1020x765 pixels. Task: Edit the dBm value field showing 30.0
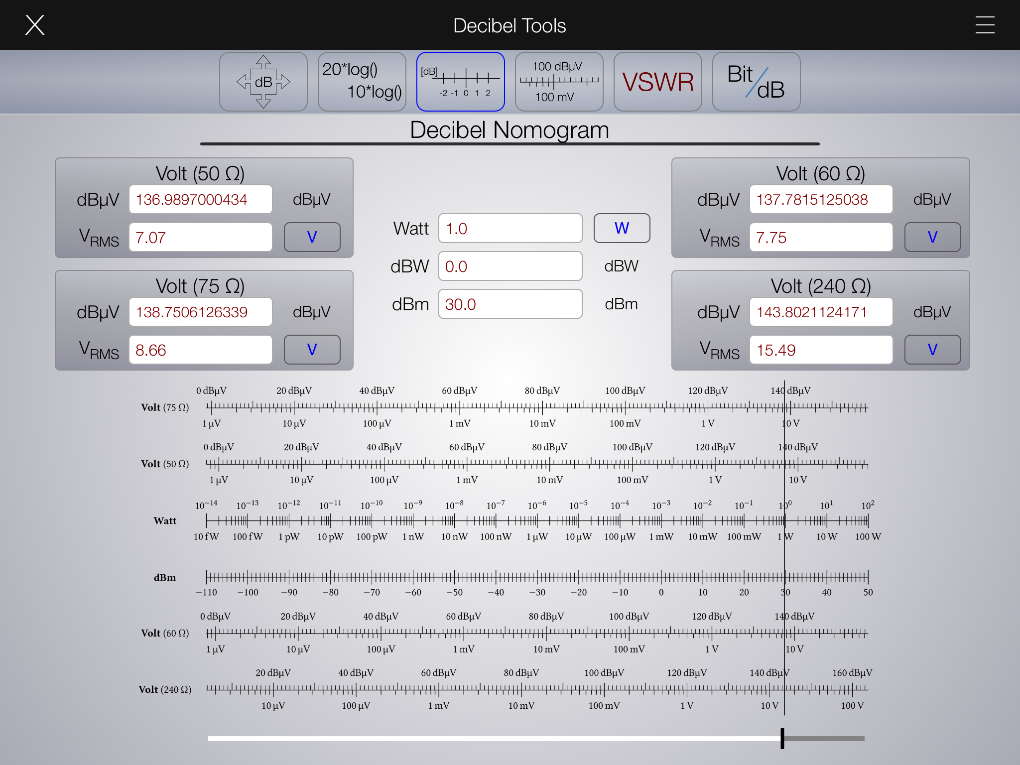click(x=510, y=304)
